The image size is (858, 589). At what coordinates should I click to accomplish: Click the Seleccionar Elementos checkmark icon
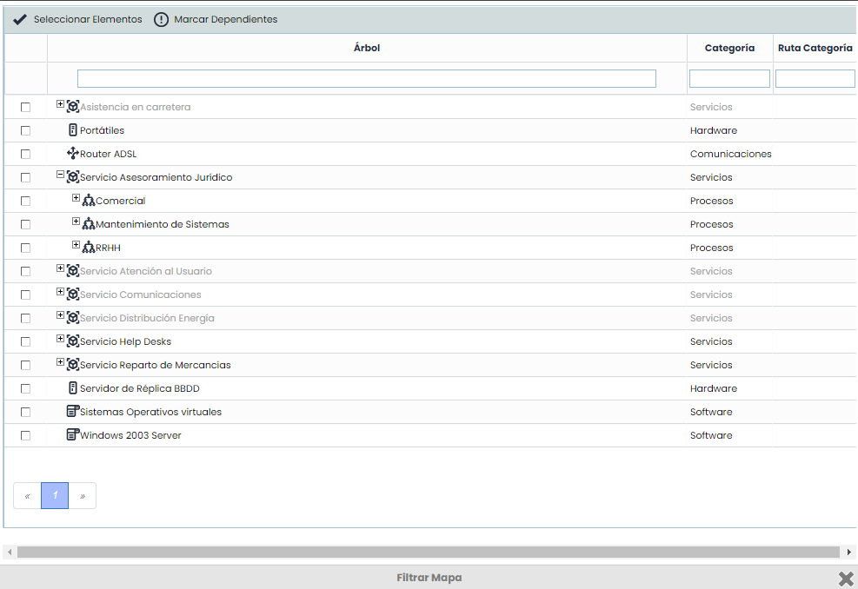point(20,19)
